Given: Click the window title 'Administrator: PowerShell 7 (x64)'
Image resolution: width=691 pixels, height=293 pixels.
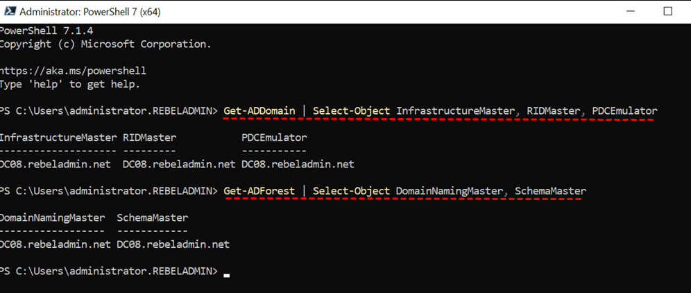Looking at the screenshot, I should click(x=91, y=12).
